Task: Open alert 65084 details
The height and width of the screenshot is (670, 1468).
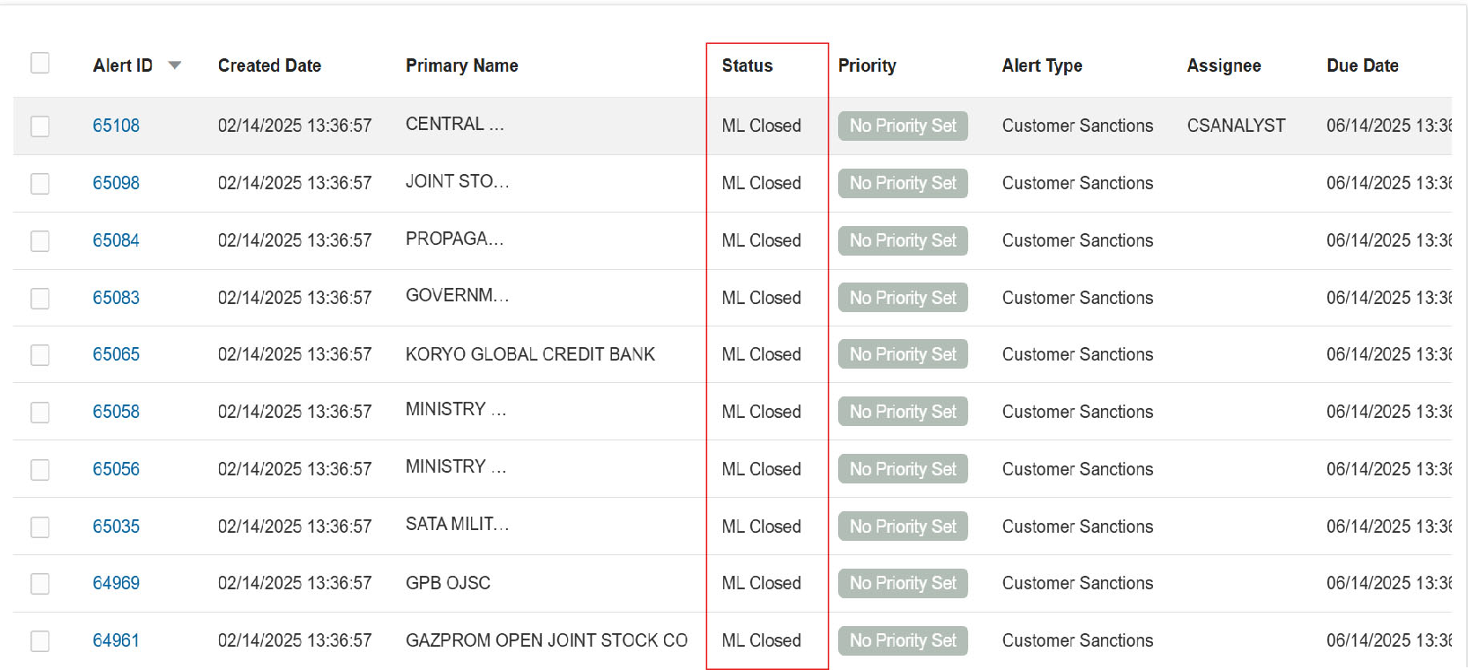Action: click(117, 240)
